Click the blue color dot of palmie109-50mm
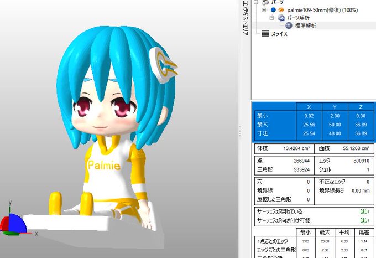The height and width of the screenshot is (258, 376). [x=273, y=10]
